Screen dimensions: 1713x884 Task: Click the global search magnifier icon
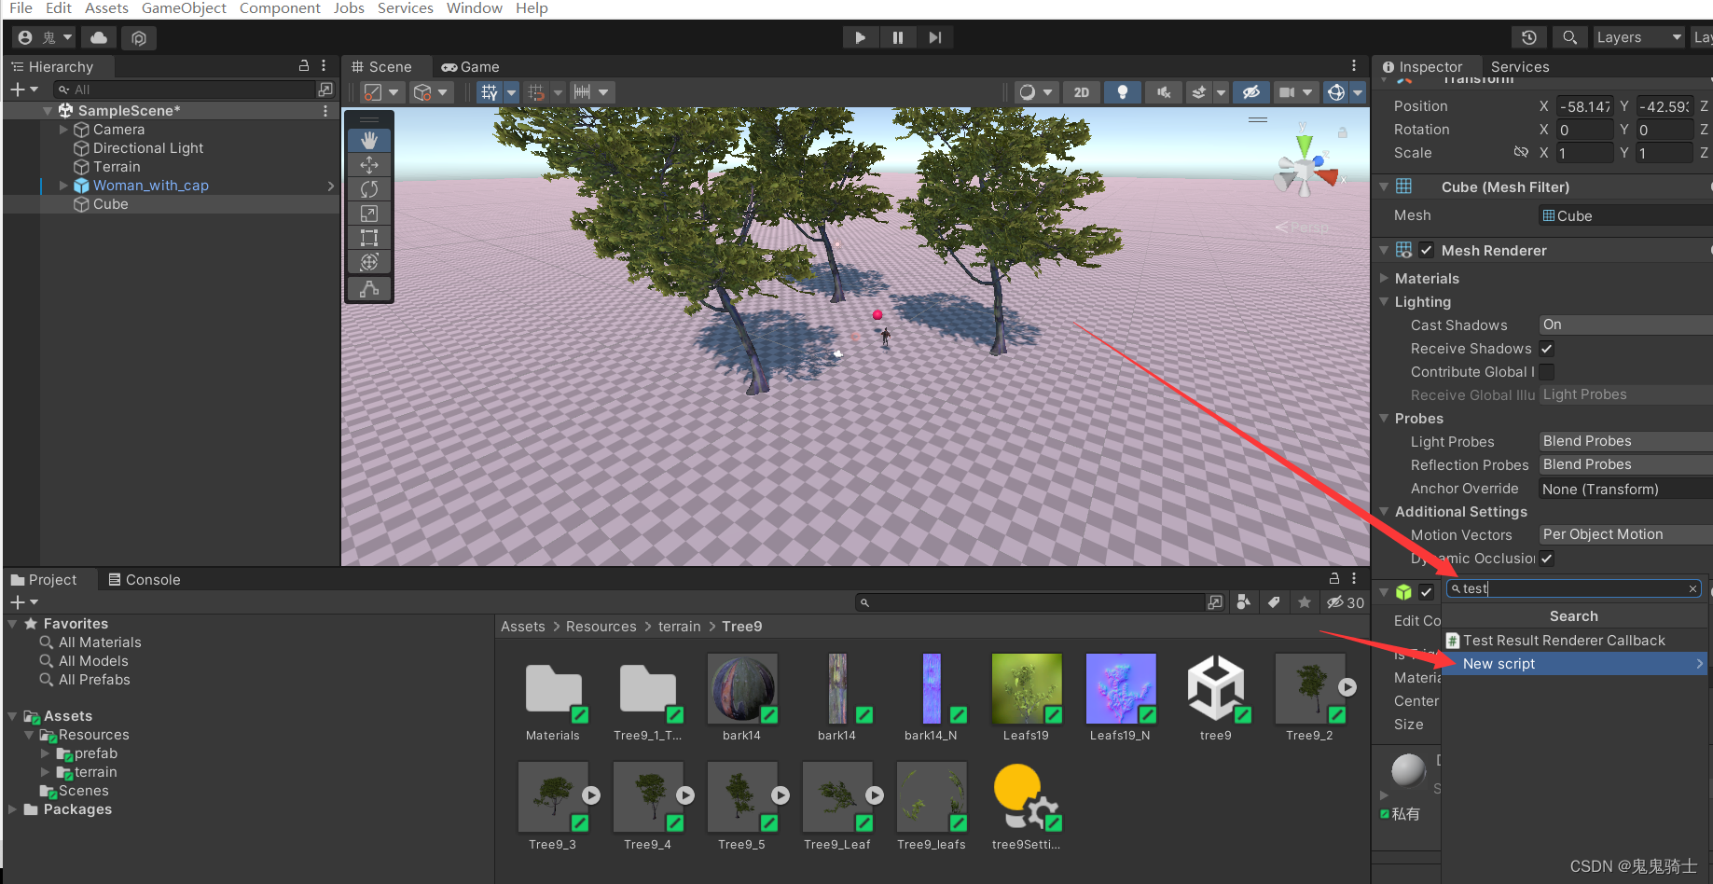(x=1569, y=37)
